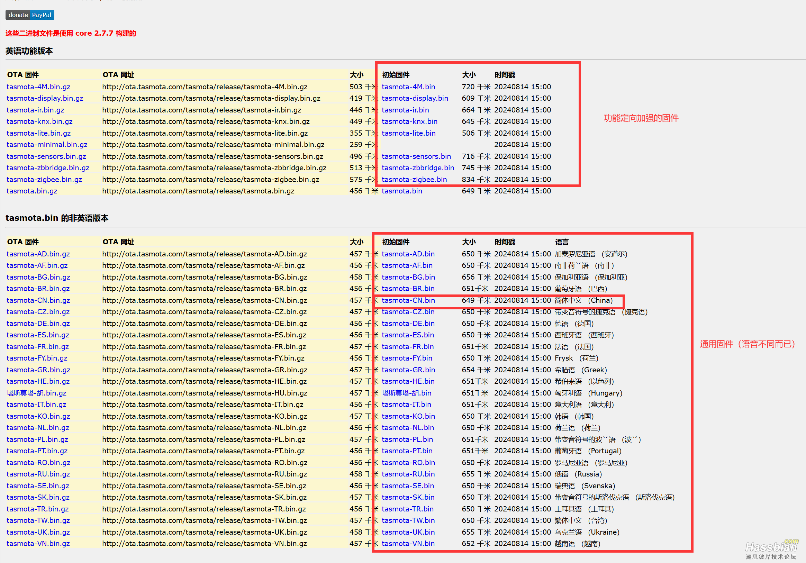Select the tasmota-zigbee.bin.gz OTA URL text
This screenshot has width=806, height=563.
pos(211,179)
